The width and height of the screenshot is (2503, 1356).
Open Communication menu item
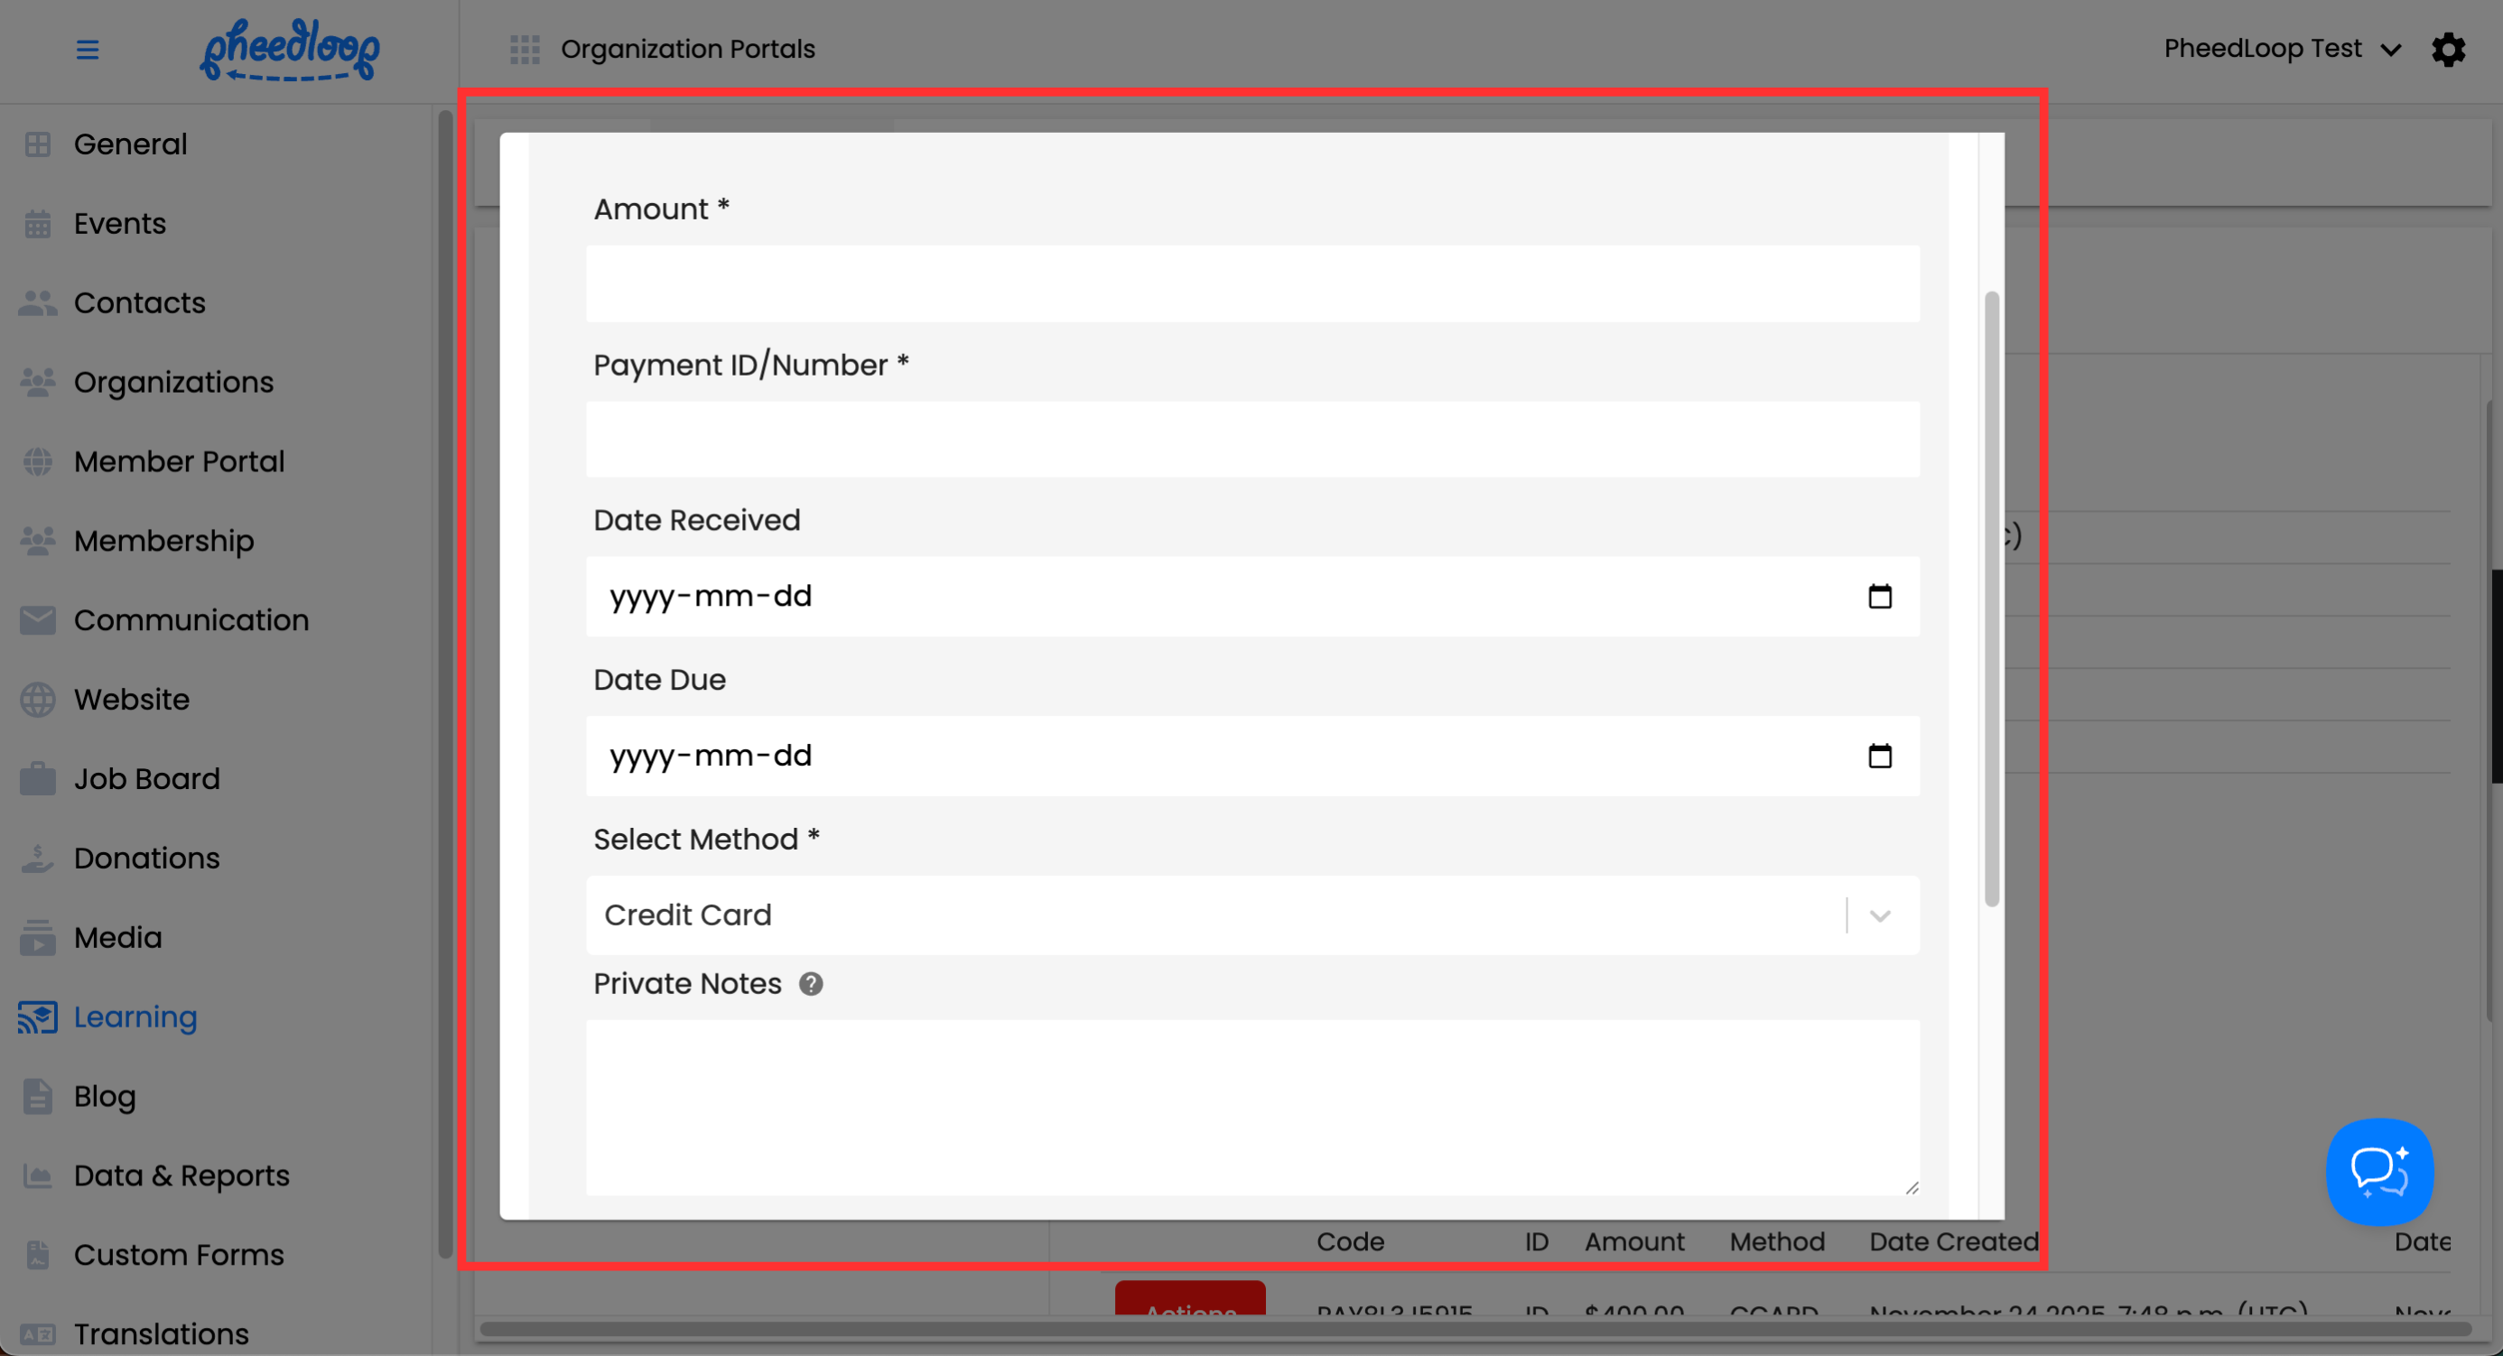tap(191, 621)
